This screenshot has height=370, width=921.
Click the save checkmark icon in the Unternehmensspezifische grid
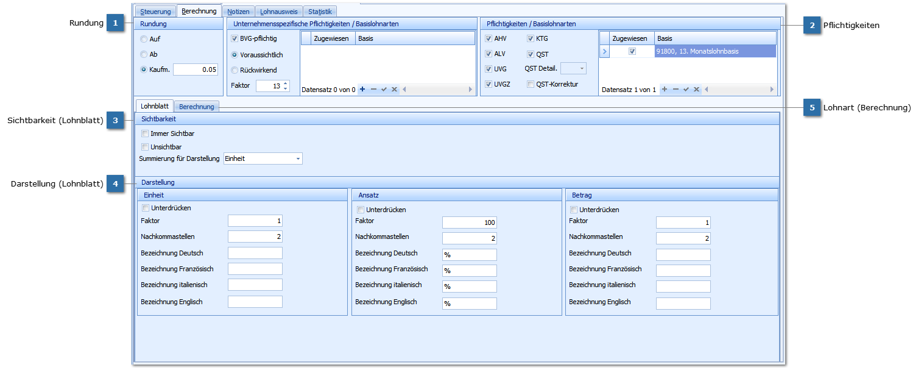[x=384, y=90]
